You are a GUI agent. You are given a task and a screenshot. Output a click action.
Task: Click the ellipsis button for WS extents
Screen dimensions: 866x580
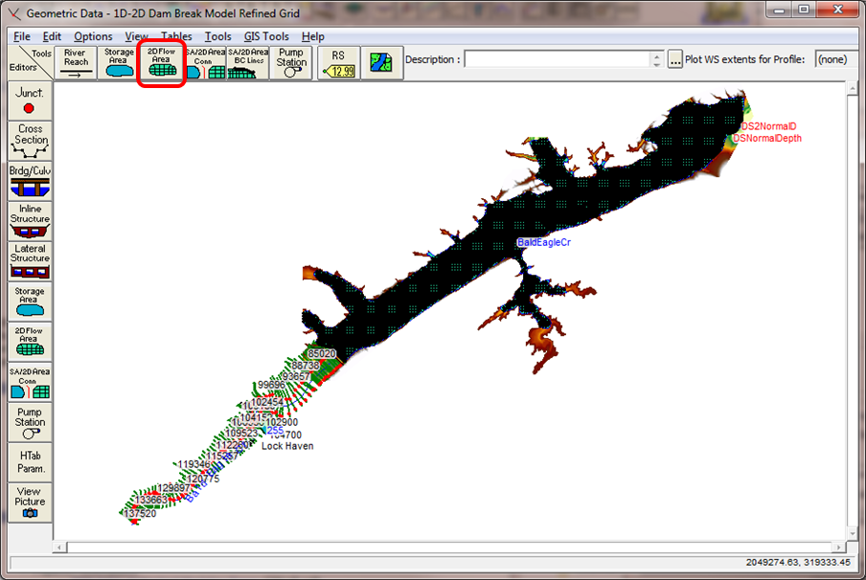click(675, 59)
